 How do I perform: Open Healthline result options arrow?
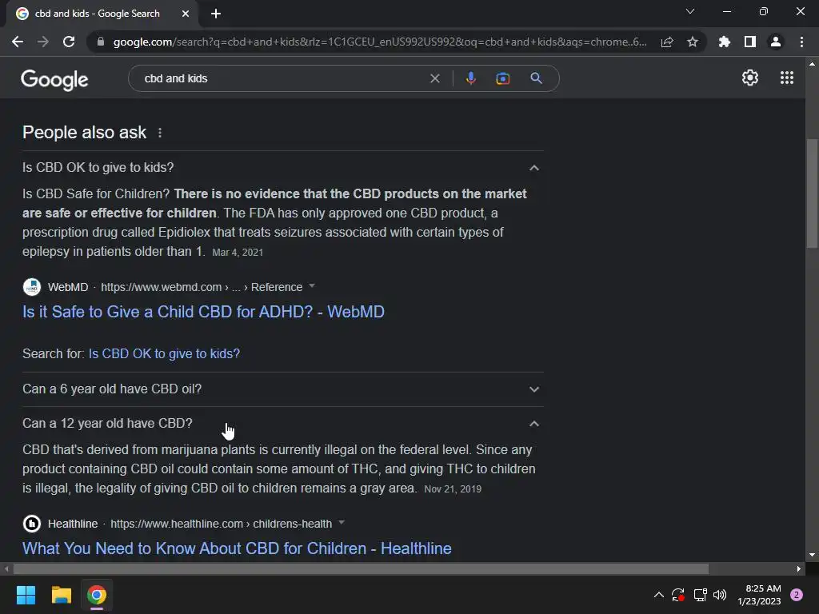tap(342, 523)
